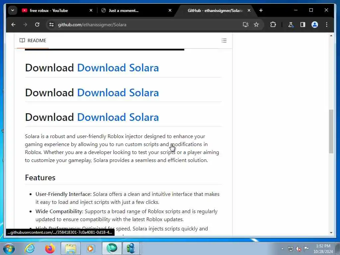This screenshot has height=255, width=340.
Task: Go back to the previous page
Action: (13, 25)
